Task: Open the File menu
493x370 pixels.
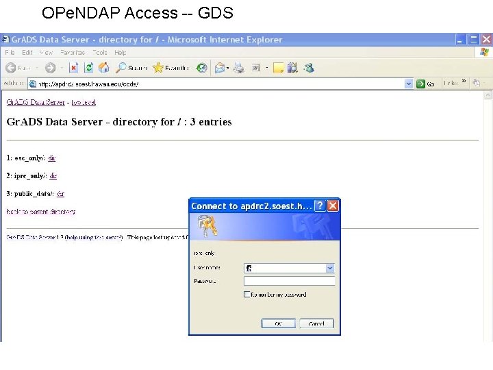Action: pos(10,53)
